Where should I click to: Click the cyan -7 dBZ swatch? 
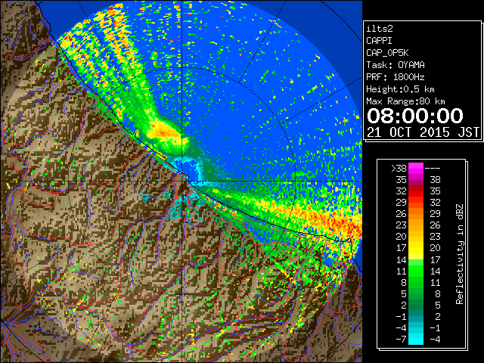pyautogui.click(x=416, y=339)
